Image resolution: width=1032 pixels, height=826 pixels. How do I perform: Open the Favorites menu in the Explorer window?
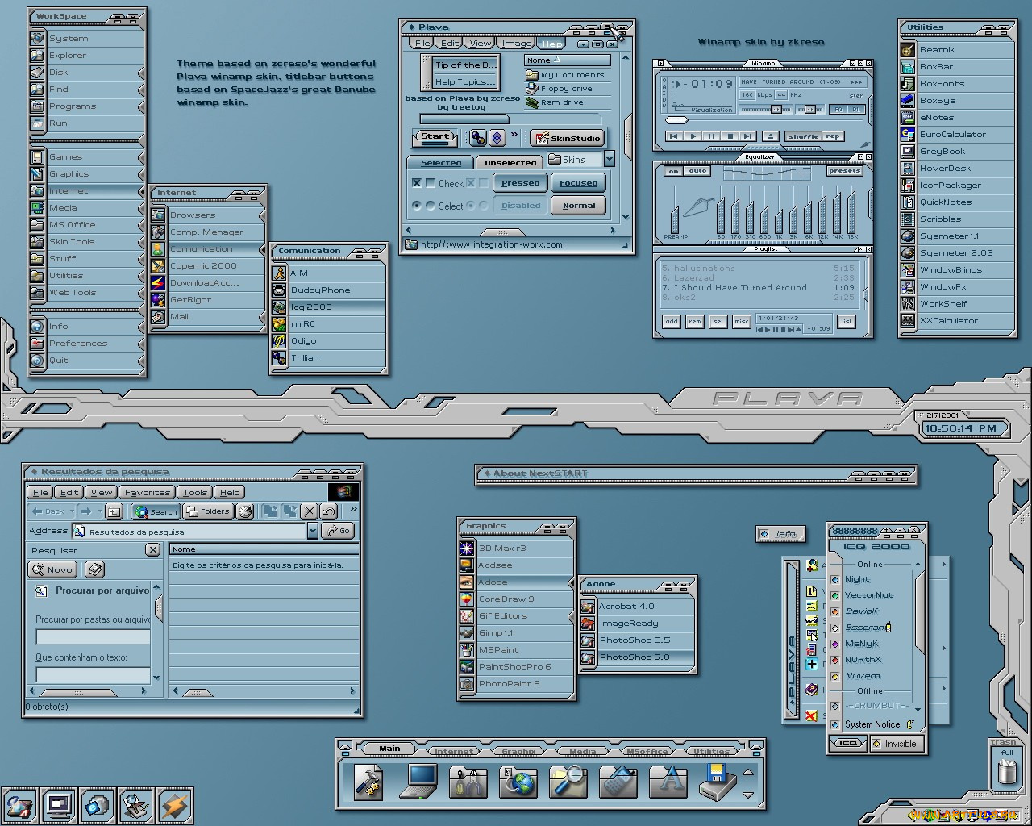coord(148,492)
